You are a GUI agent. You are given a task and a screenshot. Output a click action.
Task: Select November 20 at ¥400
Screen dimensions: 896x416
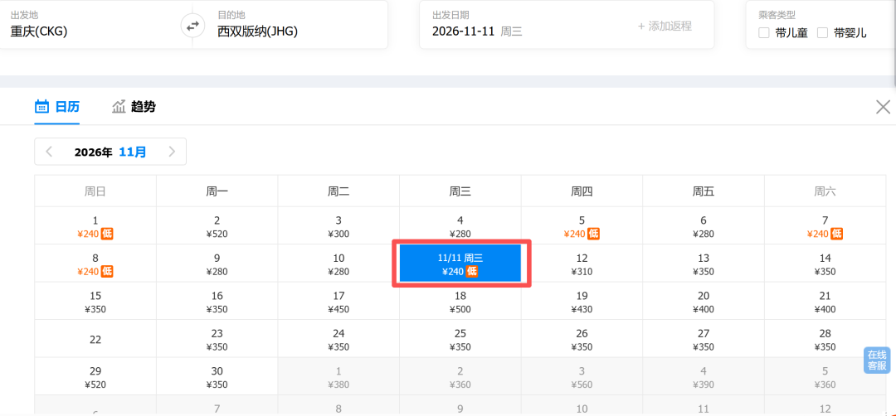tap(704, 302)
